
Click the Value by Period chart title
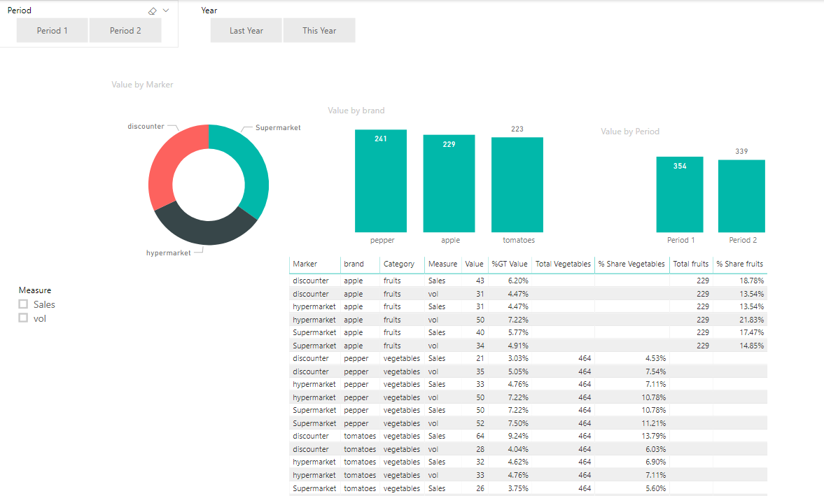point(629,132)
